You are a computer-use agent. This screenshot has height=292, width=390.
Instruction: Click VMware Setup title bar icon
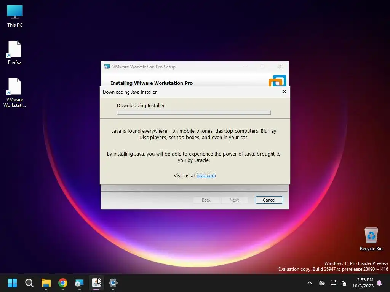107,67
